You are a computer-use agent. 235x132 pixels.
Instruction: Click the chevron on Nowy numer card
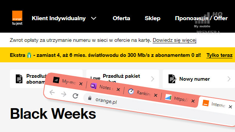click(x=229, y=79)
